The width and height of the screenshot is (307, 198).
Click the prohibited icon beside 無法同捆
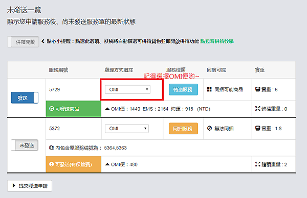(209, 128)
